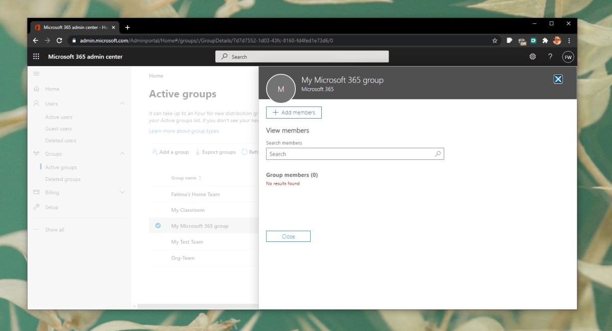This screenshot has height=331, width=612.
Task: Click the FW account avatar circle
Action: pos(568,57)
